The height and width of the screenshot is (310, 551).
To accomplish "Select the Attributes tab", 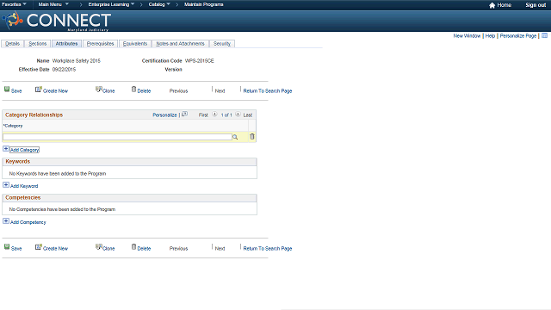I will point(66,44).
